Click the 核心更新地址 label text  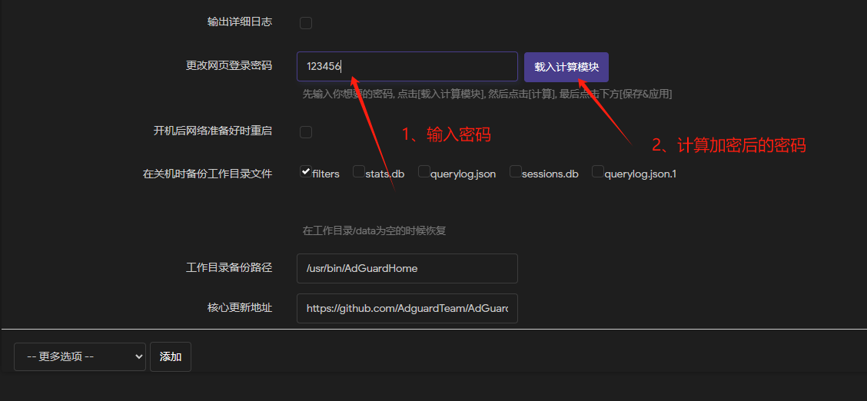[239, 308]
